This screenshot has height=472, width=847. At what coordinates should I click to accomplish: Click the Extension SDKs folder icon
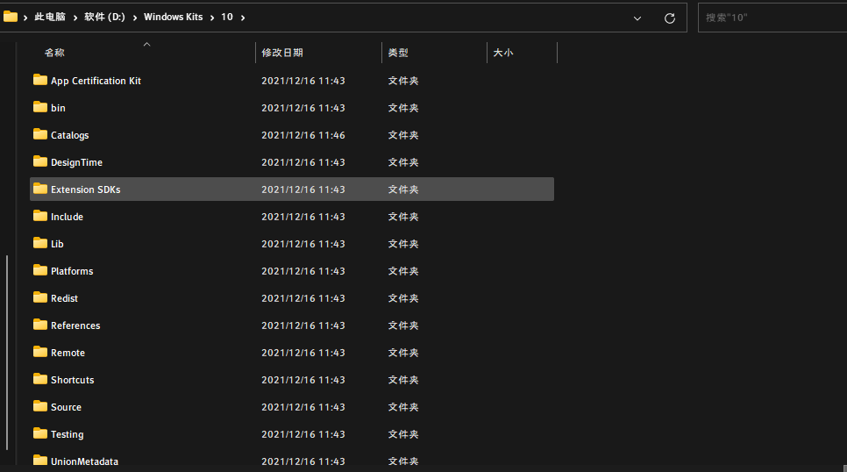40,189
